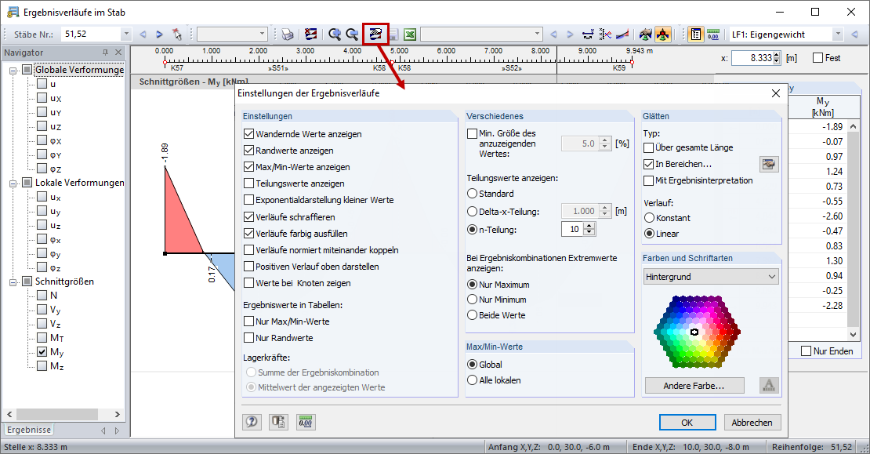The width and height of the screenshot is (870, 454).
Task: Open the help icon in dialog footer
Action: click(252, 422)
